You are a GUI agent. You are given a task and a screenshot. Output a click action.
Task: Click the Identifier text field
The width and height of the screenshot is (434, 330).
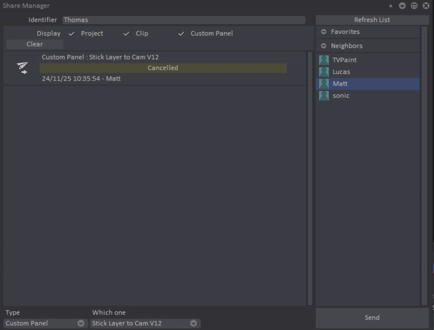click(x=184, y=20)
